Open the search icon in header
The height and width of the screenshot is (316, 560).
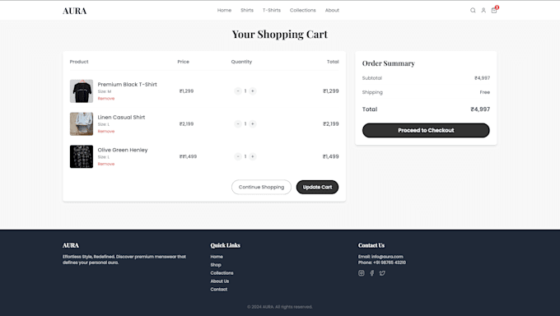(473, 11)
